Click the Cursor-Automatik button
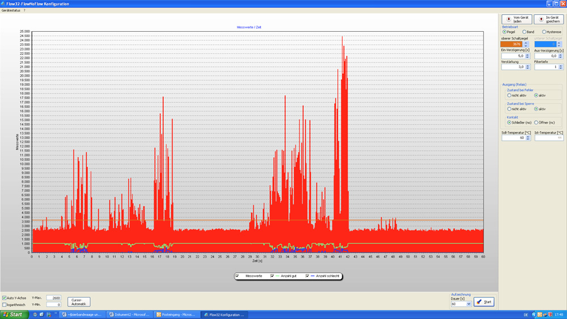567x319 pixels. [79, 302]
